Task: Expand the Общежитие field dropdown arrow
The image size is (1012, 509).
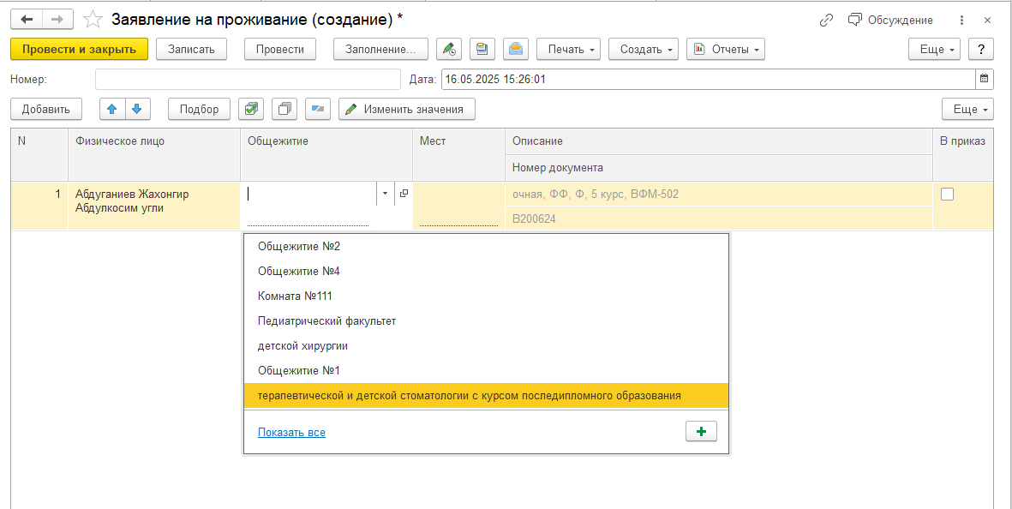Action: point(386,194)
